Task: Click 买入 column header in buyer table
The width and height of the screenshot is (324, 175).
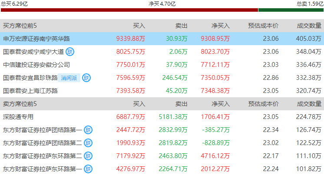Action: coord(139,26)
